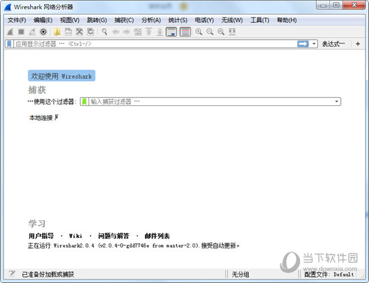Zoom out on the packet text

pos(210,32)
